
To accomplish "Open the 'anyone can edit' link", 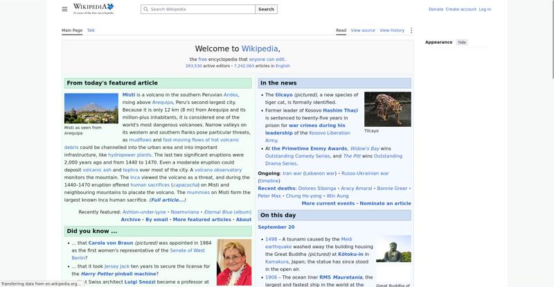I will 267,60.
